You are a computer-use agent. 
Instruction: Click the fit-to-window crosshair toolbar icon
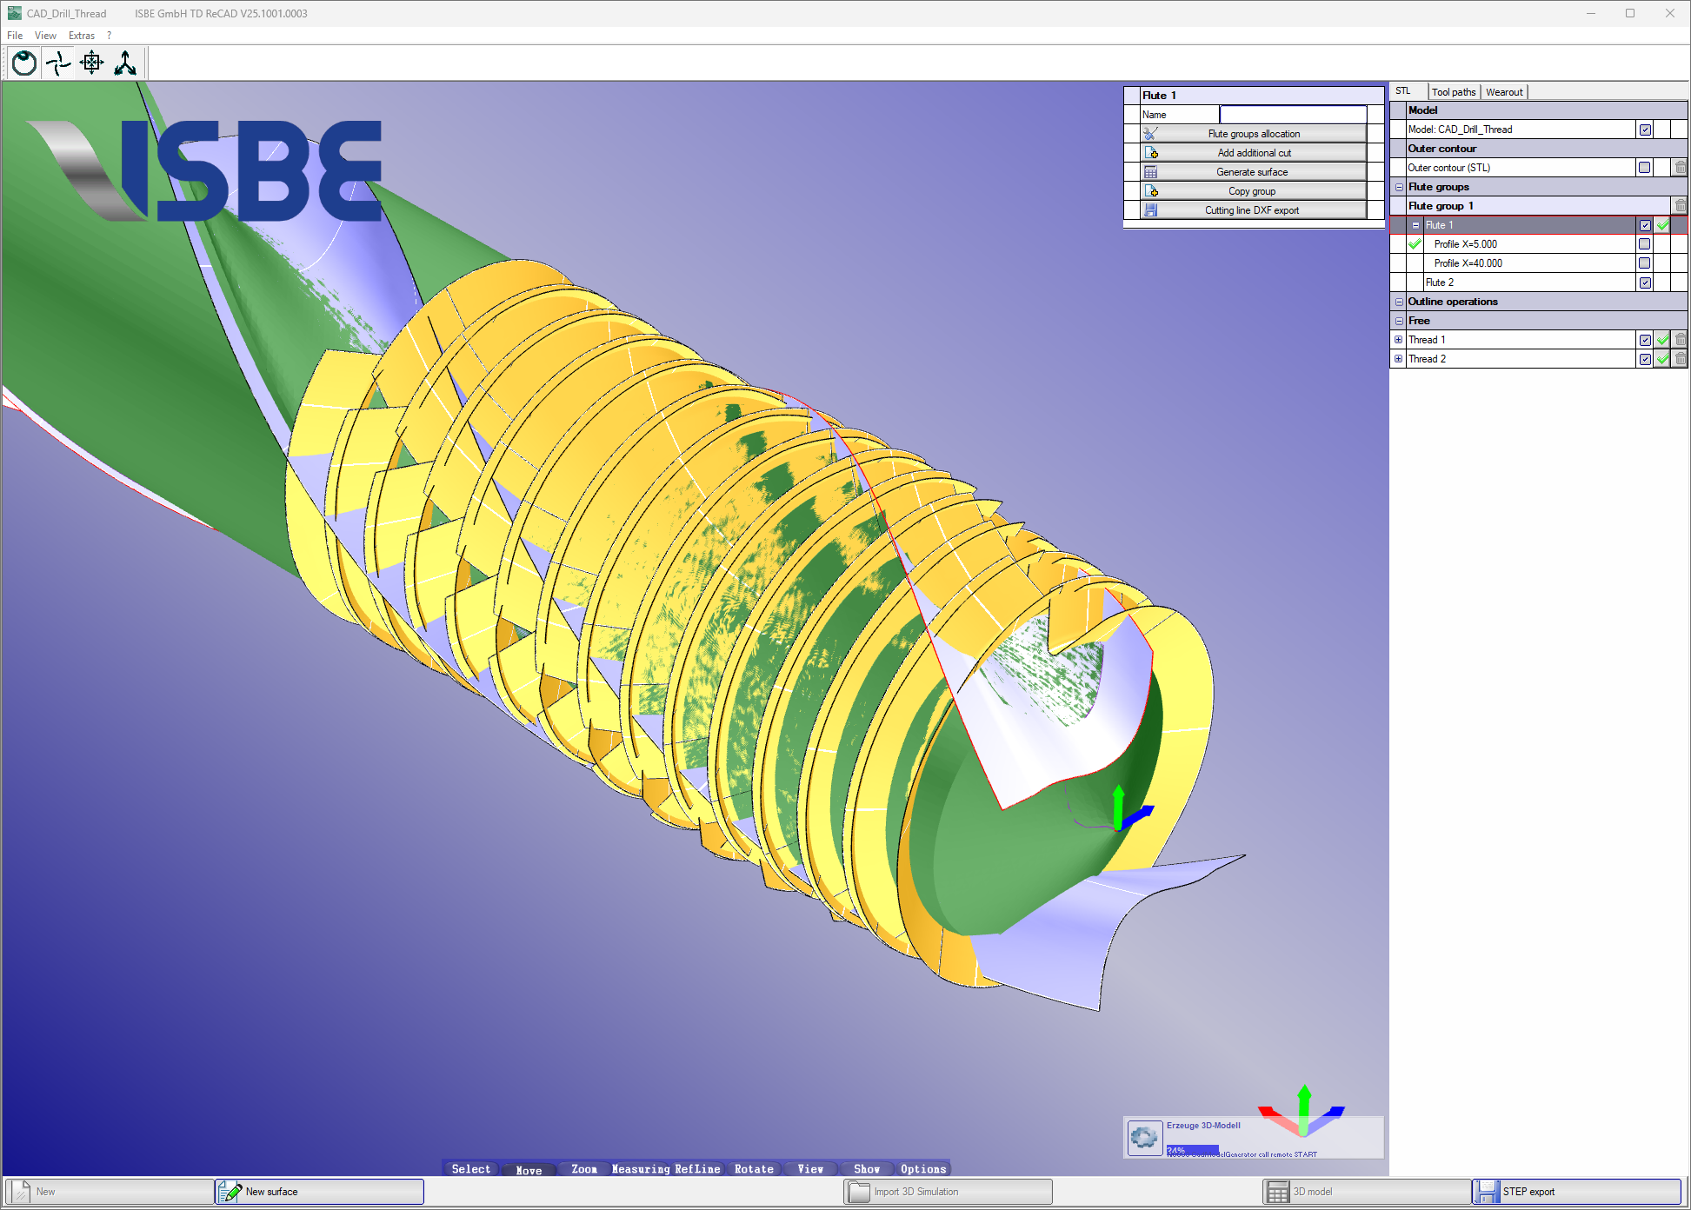click(x=91, y=63)
